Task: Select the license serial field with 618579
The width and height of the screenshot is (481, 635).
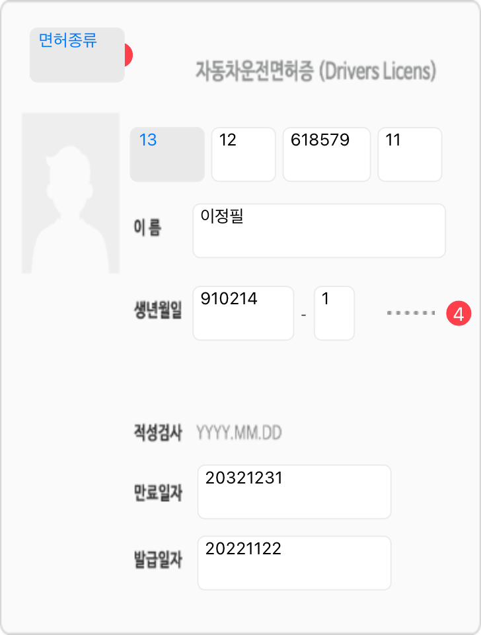Action: pos(326,154)
